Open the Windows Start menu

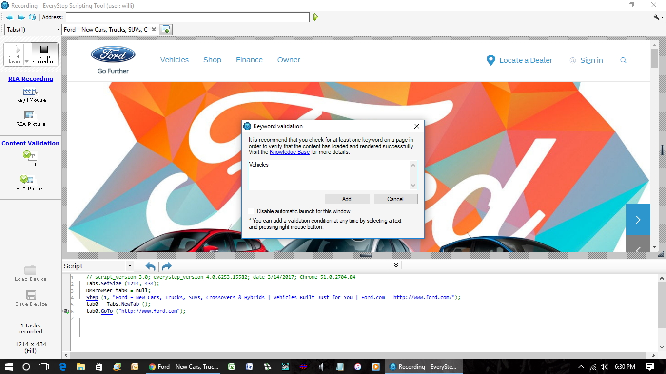point(8,367)
